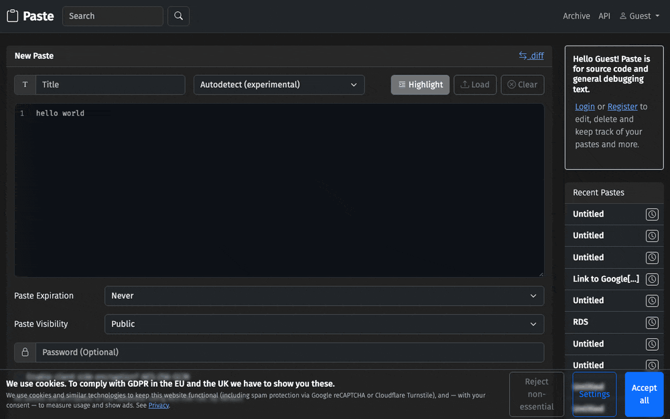Click the clock icon on the RDS paste

[652, 322]
